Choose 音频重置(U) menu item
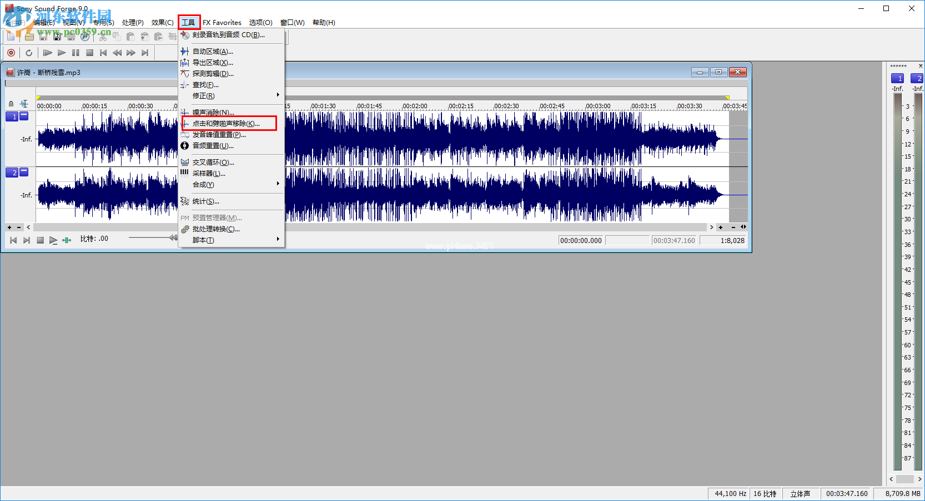Viewport: 925px width, 501px height. [x=232, y=146]
